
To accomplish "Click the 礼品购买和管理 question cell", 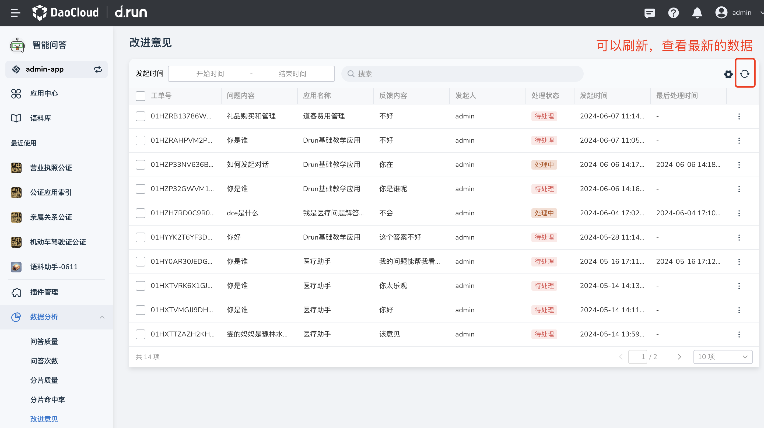I will (251, 116).
